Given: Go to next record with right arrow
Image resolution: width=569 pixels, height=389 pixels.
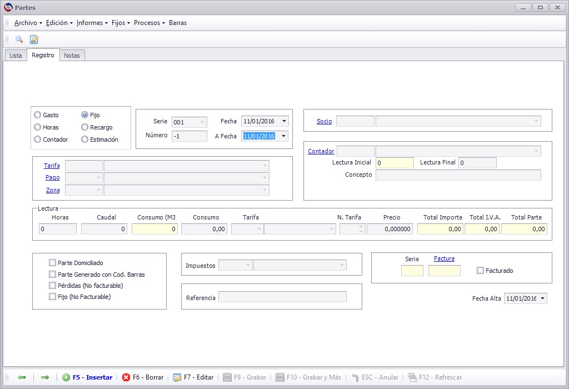Looking at the screenshot, I should (x=45, y=377).
